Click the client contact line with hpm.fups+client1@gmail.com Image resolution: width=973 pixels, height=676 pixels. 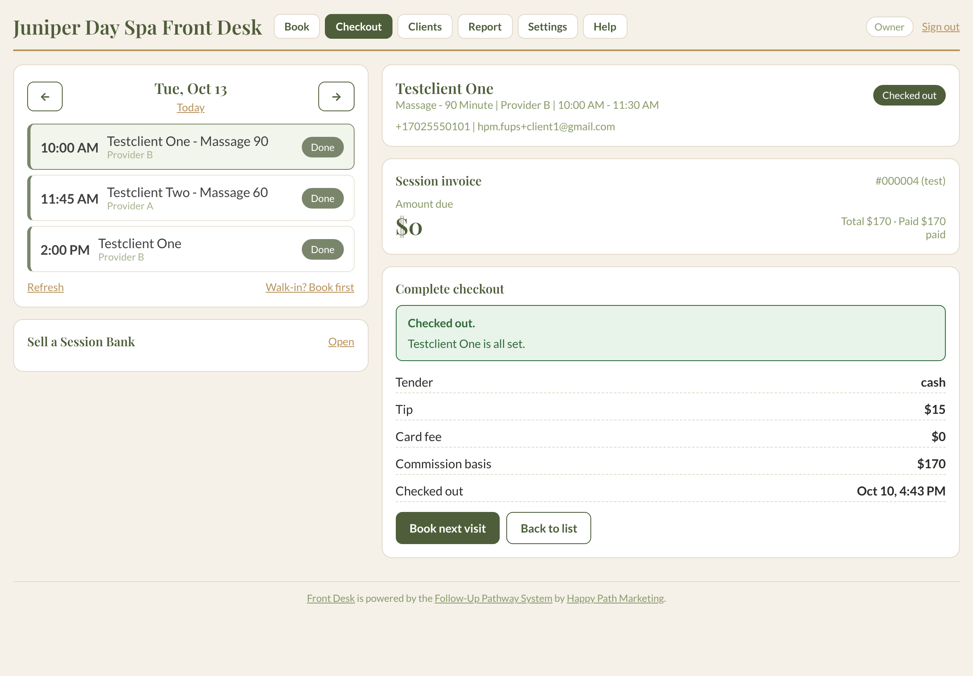pyautogui.click(x=505, y=127)
